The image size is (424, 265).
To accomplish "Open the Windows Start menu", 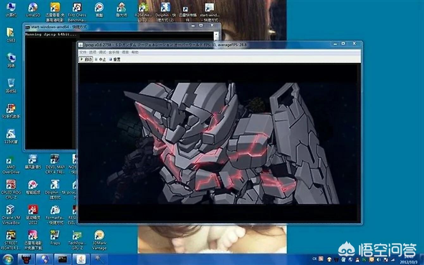I will (8, 259).
